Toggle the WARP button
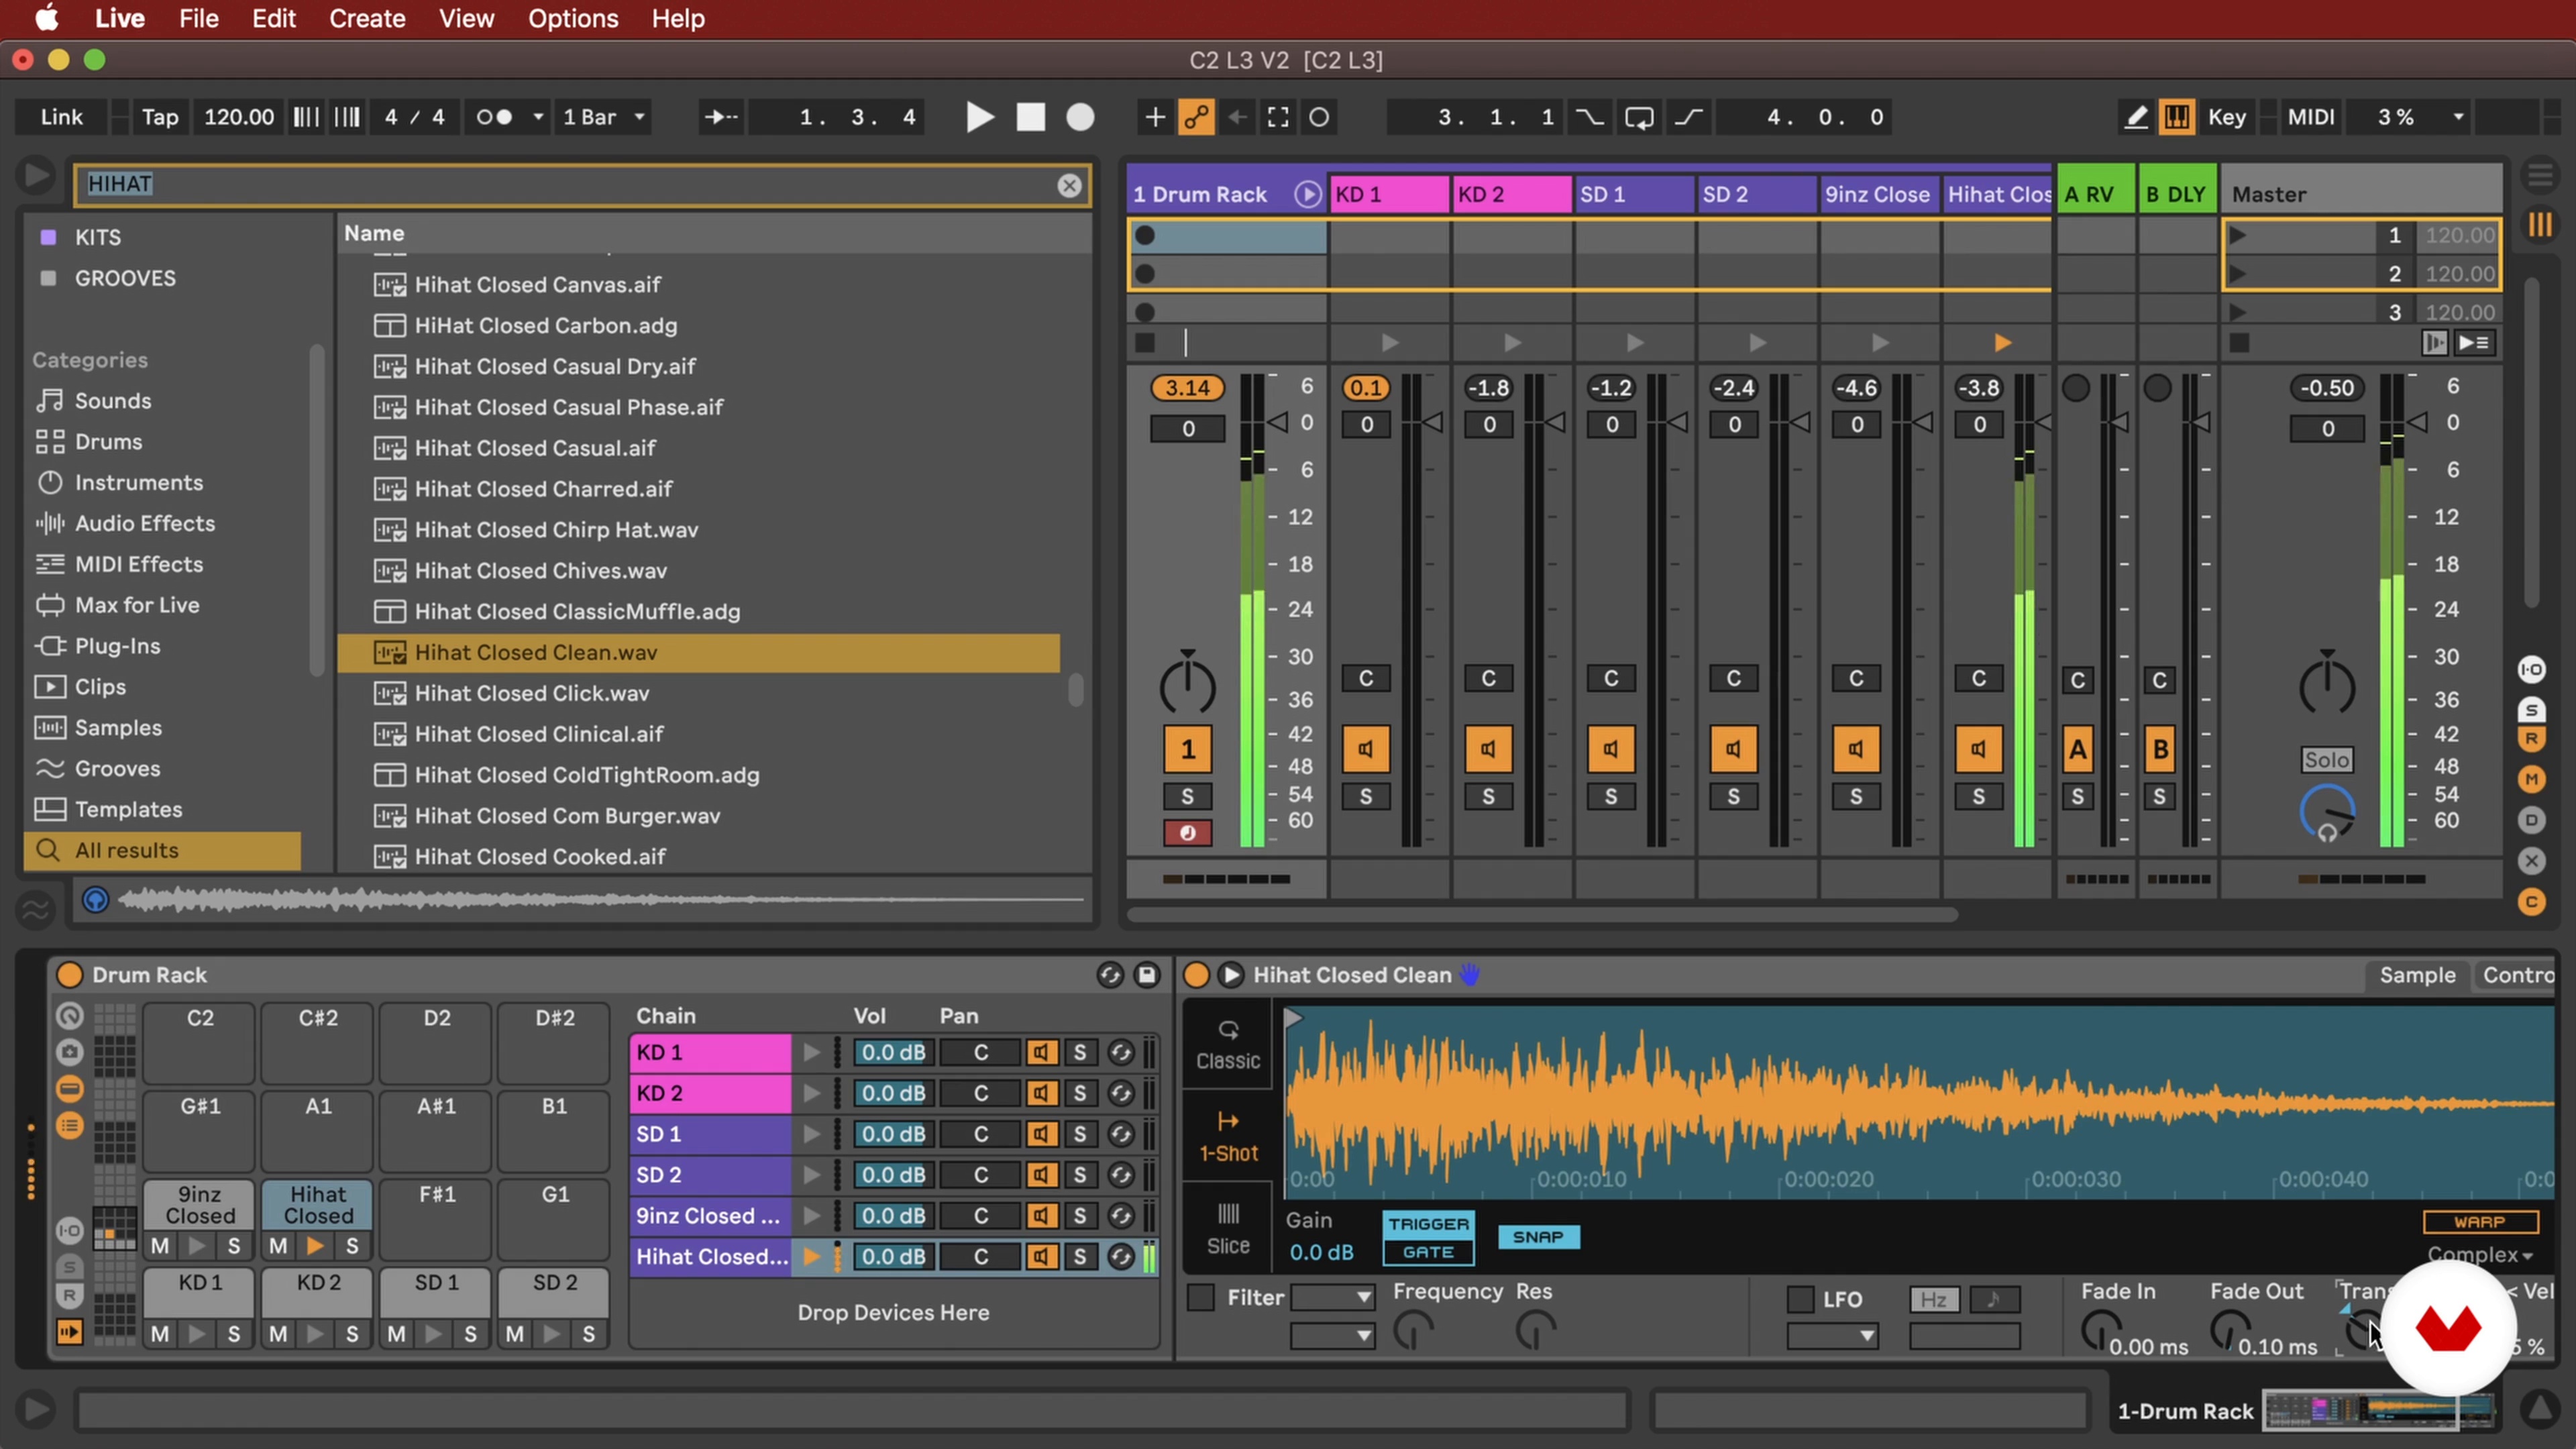The image size is (2576, 1449). [x=2480, y=1222]
